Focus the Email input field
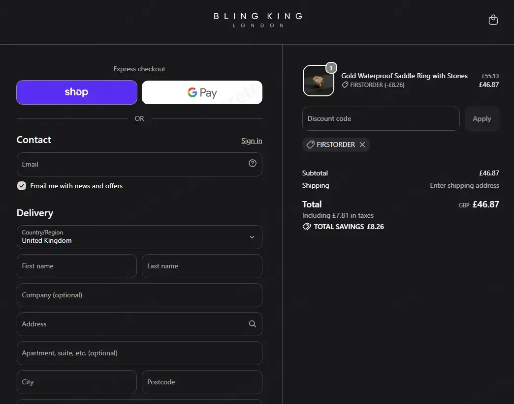Screen dimensions: 514x404 (139, 164)
